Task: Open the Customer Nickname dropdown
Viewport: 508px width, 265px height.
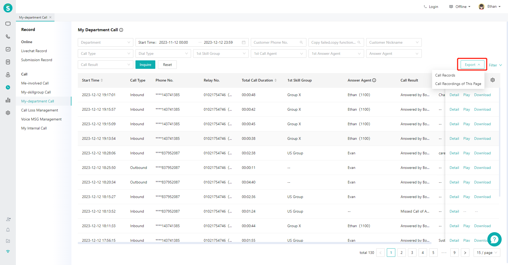Action: tap(394, 42)
